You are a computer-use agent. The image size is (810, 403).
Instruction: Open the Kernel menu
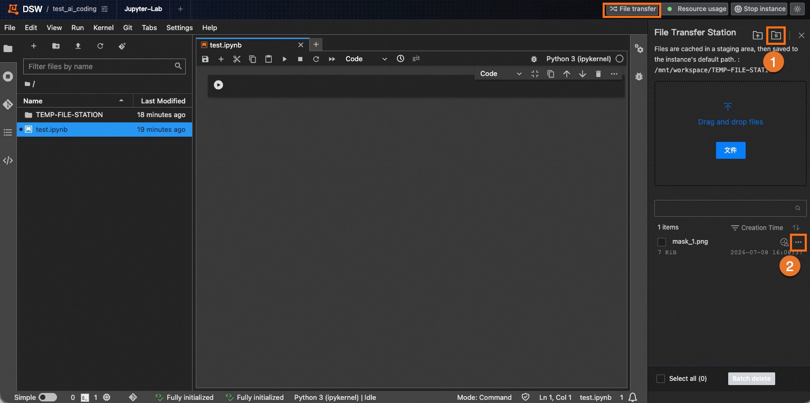click(x=103, y=27)
